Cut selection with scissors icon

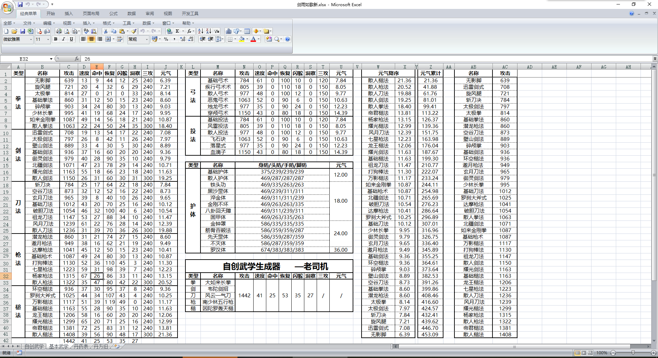point(106,31)
